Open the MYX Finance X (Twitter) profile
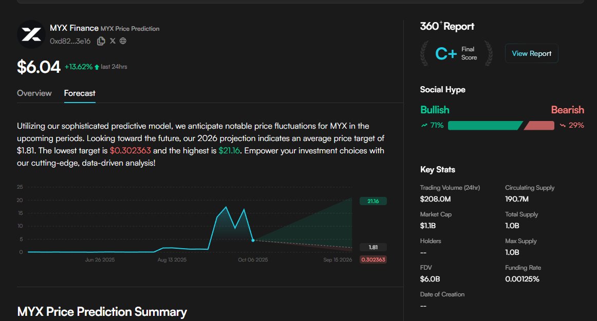 coord(113,41)
